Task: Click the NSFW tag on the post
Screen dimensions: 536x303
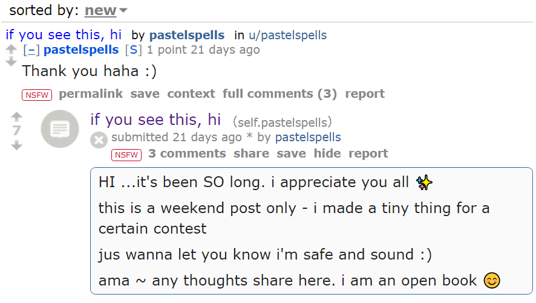Action: point(126,155)
